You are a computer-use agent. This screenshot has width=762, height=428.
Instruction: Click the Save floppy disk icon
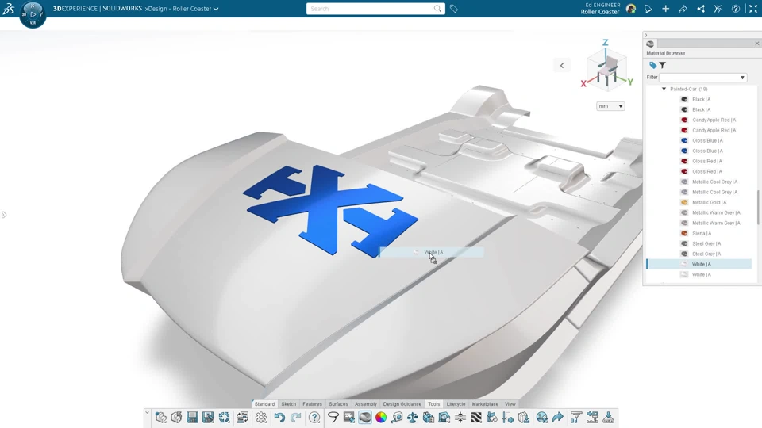(x=192, y=418)
